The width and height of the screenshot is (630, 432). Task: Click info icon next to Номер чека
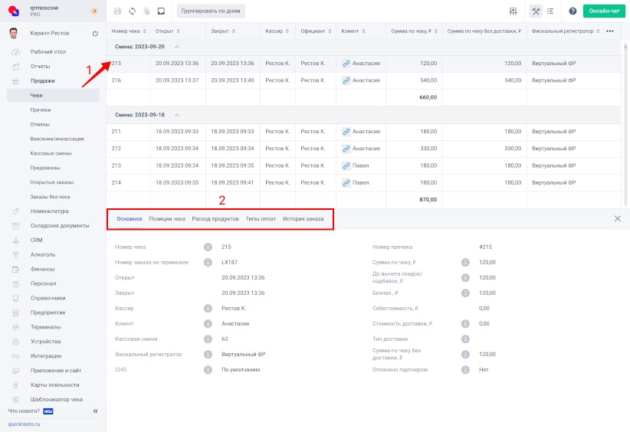[x=208, y=247]
